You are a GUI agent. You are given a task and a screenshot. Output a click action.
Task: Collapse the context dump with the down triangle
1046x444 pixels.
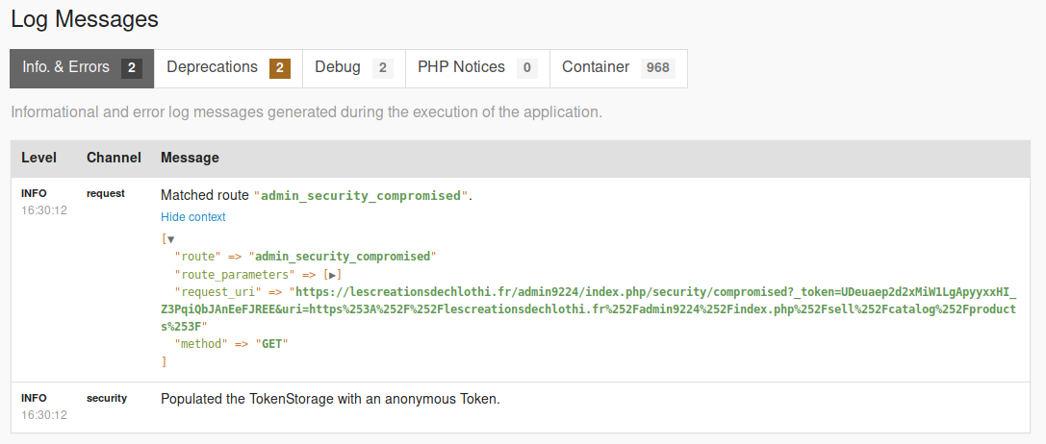tap(170, 239)
